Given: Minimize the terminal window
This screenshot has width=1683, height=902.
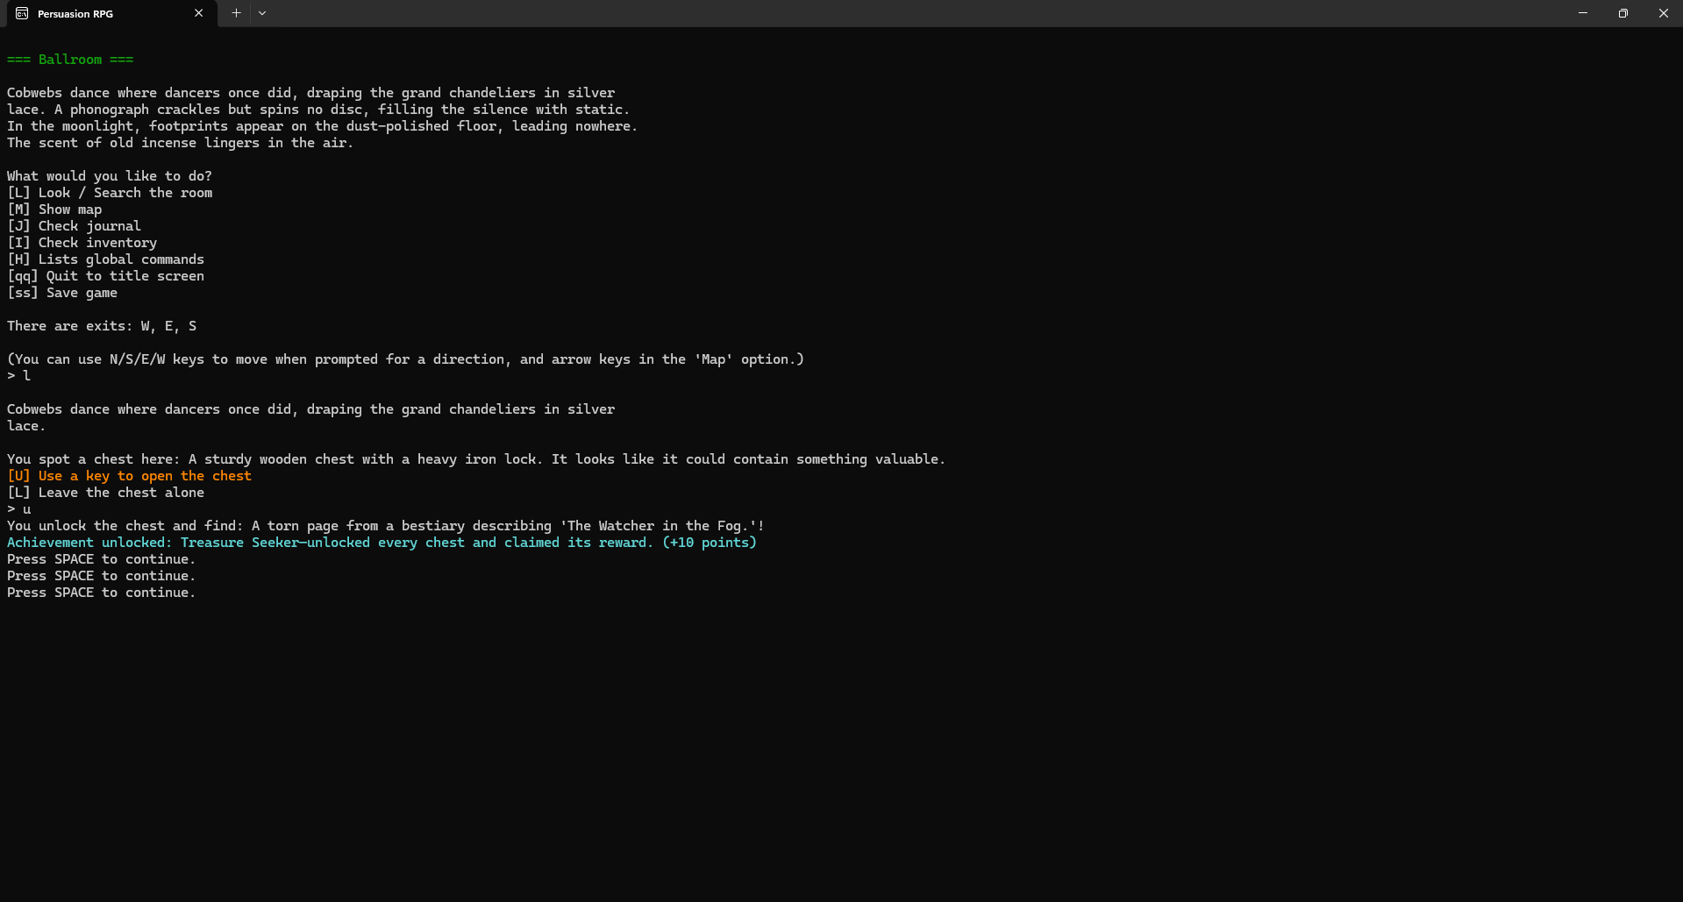Looking at the screenshot, I should pos(1583,13).
